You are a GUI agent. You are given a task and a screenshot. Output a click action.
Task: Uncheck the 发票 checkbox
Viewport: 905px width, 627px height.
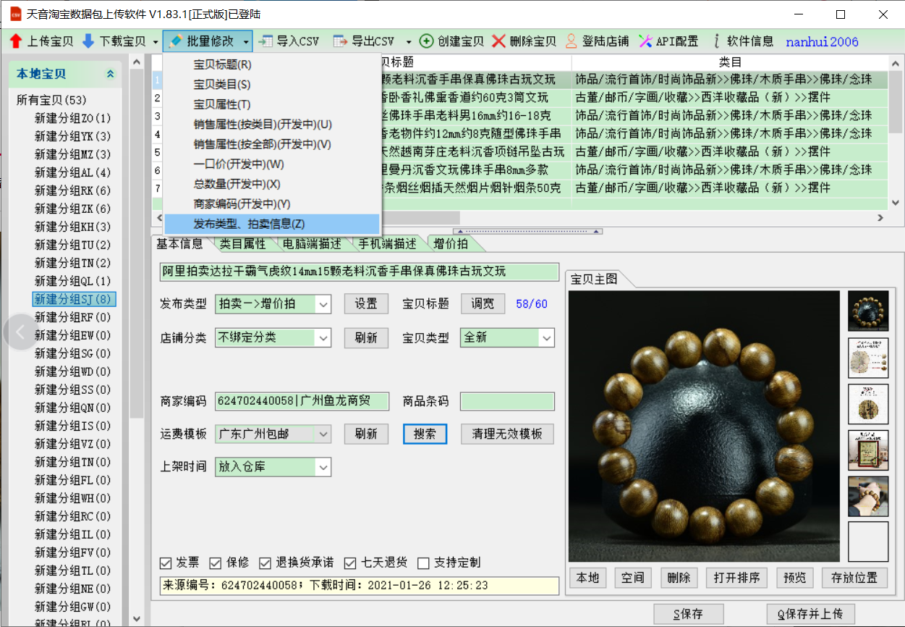pyautogui.click(x=166, y=563)
